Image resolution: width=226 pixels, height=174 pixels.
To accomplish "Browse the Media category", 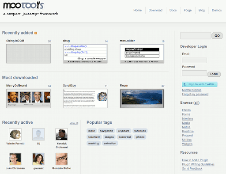I will (x=186, y=123).
